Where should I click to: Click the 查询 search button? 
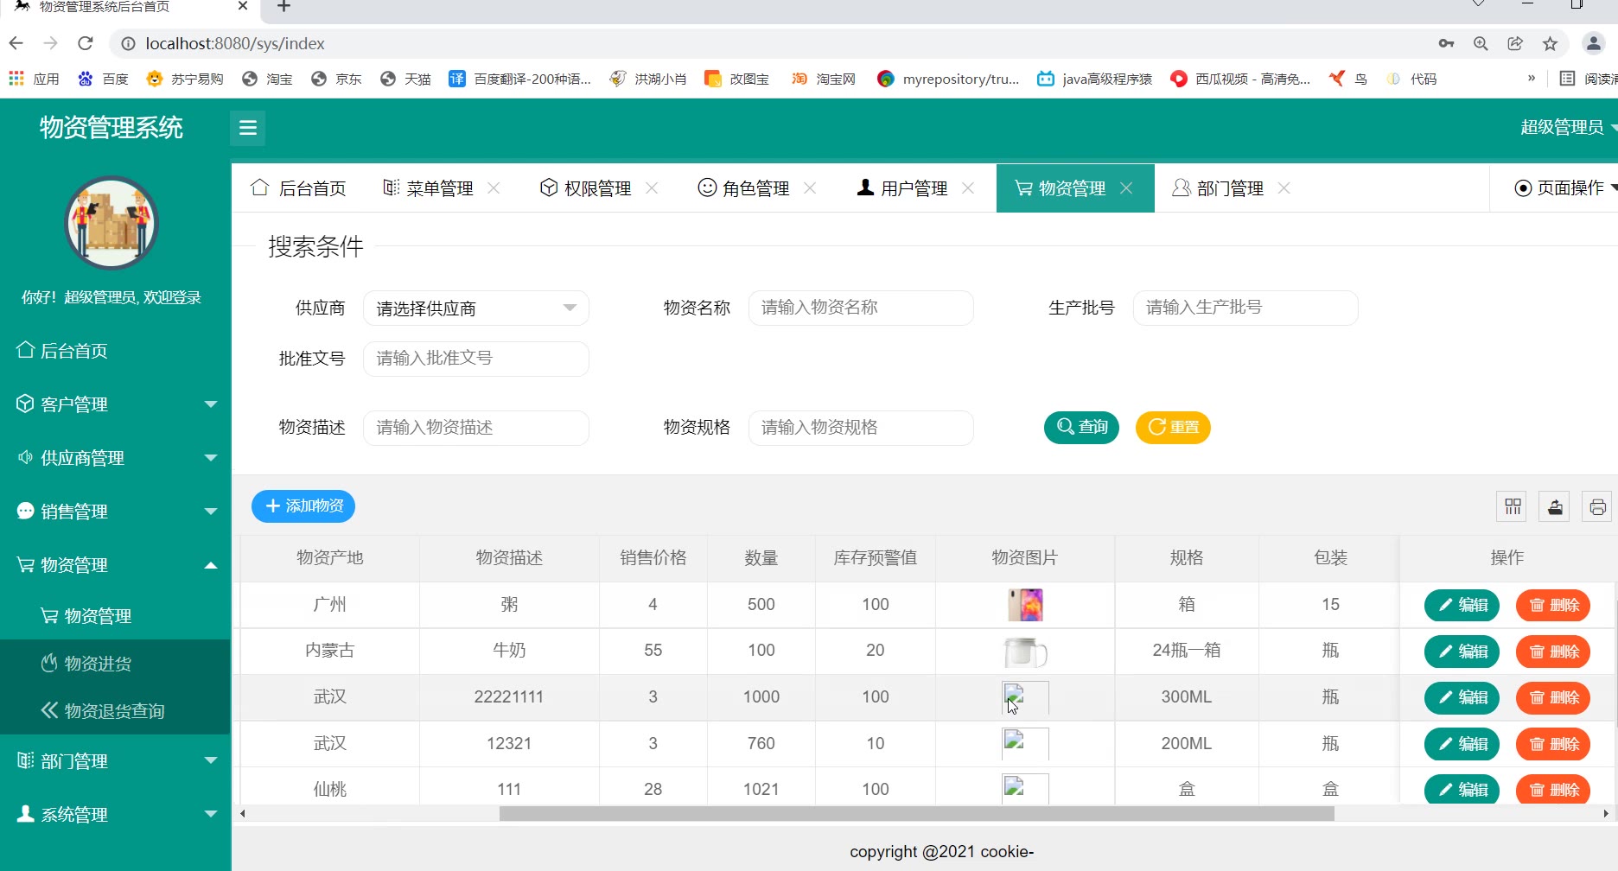click(1081, 428)
